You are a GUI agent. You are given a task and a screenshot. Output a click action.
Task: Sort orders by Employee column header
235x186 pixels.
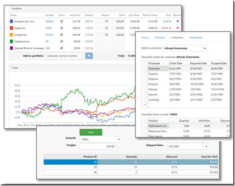(x=158, y=63)
